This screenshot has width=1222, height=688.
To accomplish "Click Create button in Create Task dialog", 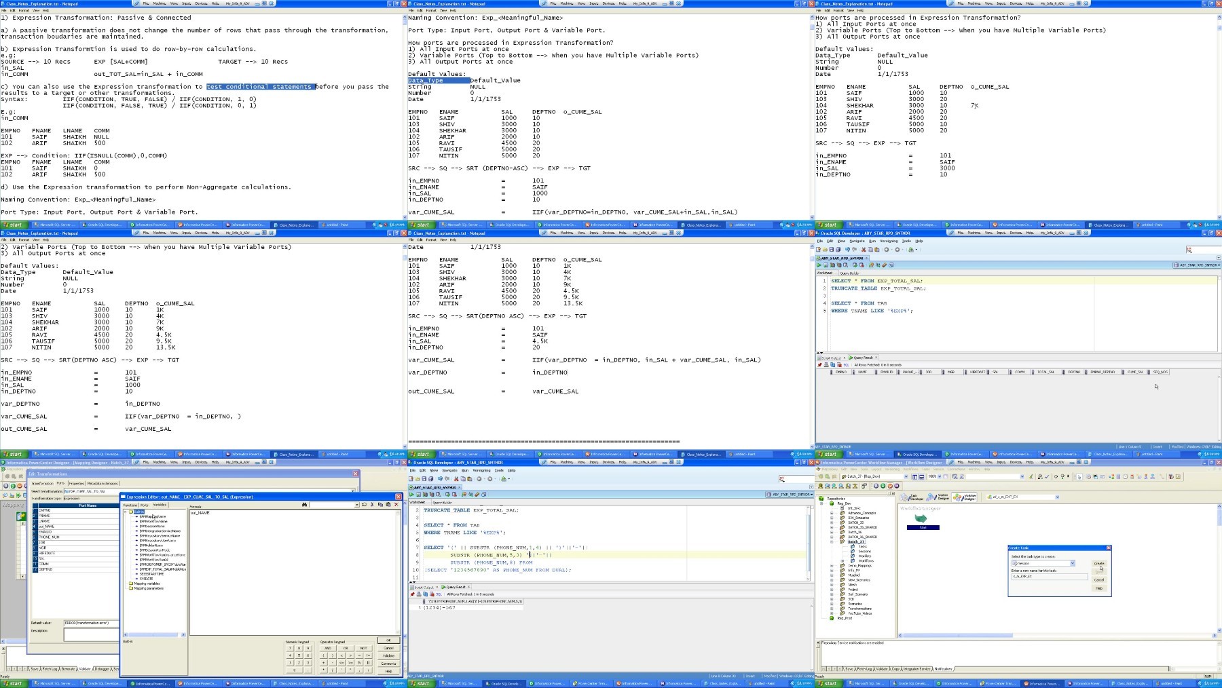I will point(1099,563).
